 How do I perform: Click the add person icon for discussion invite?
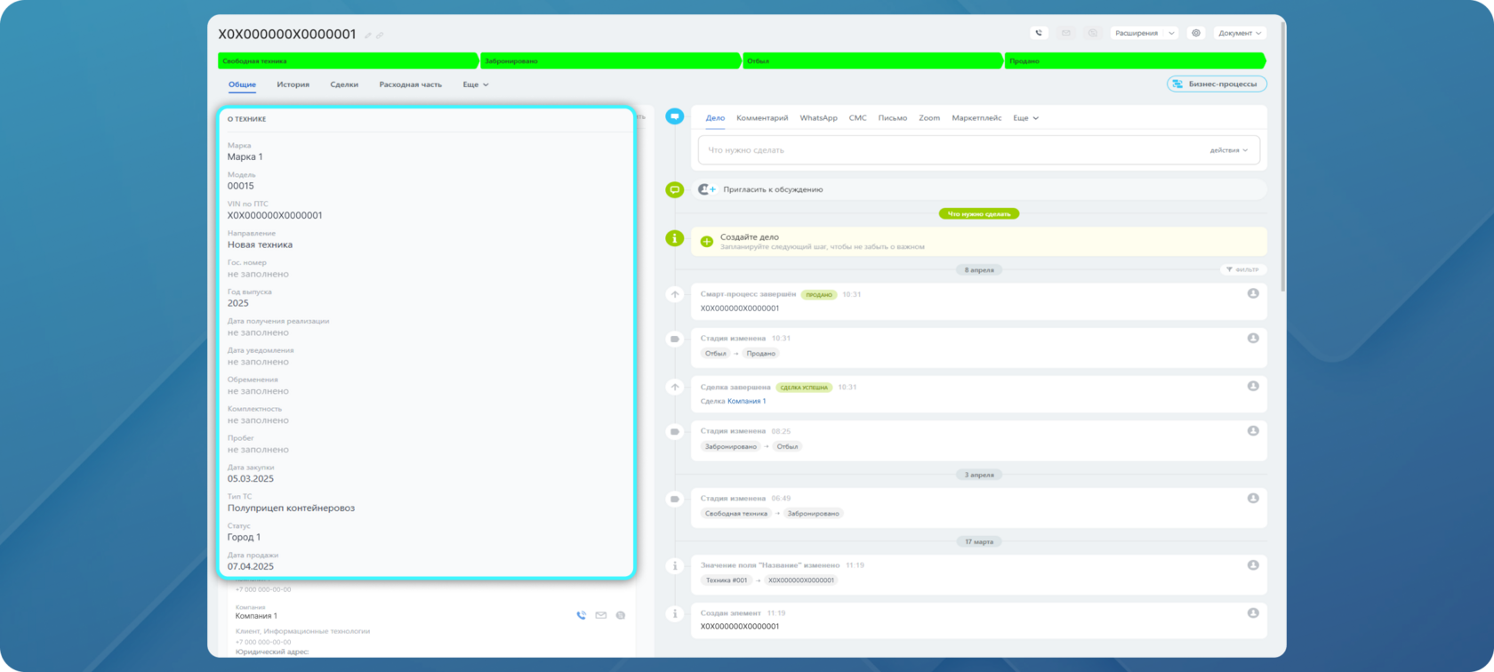[x=707, y=189]
